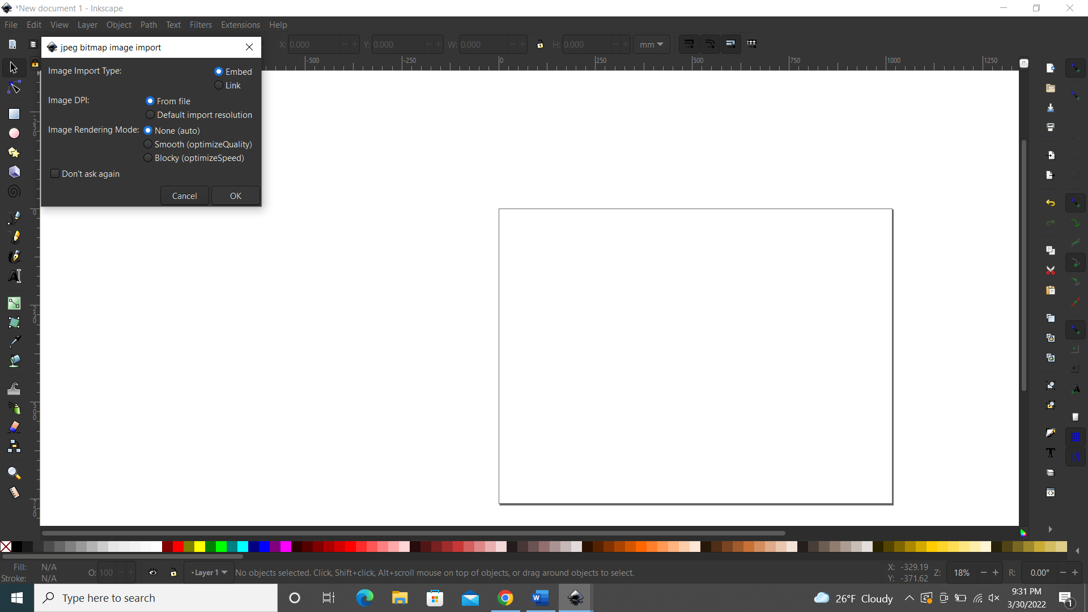Screen dimensions: 1088x612
Task: Activate the Star tool
Action: [13, 152]
